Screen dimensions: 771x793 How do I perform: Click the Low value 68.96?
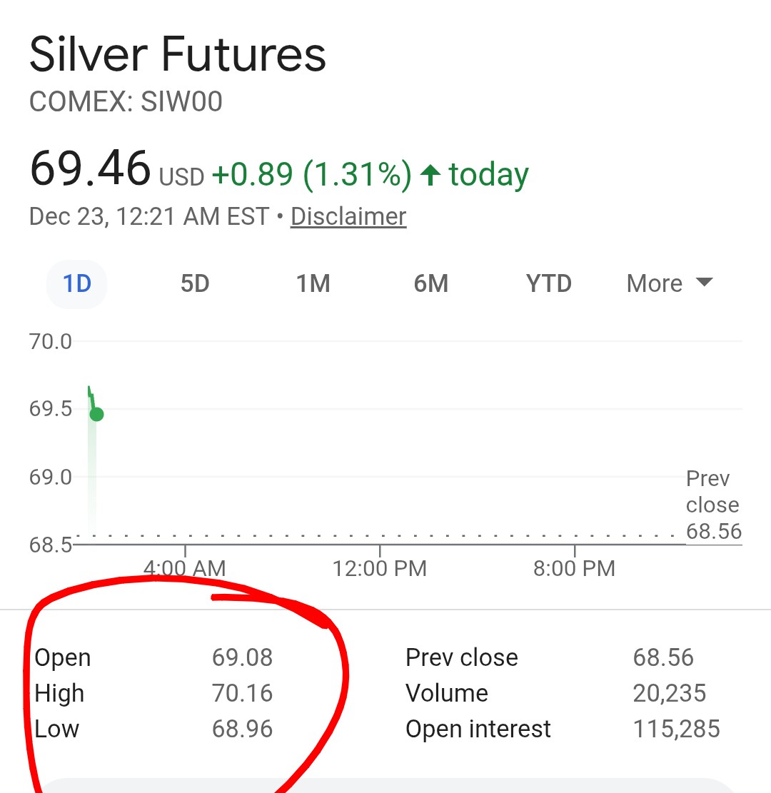pos(242,729)
